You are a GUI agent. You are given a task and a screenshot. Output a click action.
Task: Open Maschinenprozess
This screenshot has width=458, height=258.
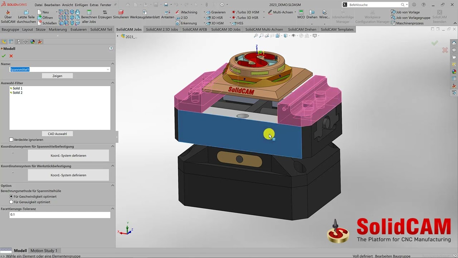point(407,23)
